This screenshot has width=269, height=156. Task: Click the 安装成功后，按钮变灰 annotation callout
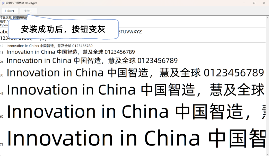pyautogui.click(x=63, y=29)
